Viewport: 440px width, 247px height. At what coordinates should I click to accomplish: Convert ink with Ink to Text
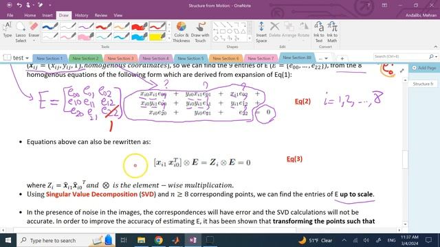(x=319, y=32)
